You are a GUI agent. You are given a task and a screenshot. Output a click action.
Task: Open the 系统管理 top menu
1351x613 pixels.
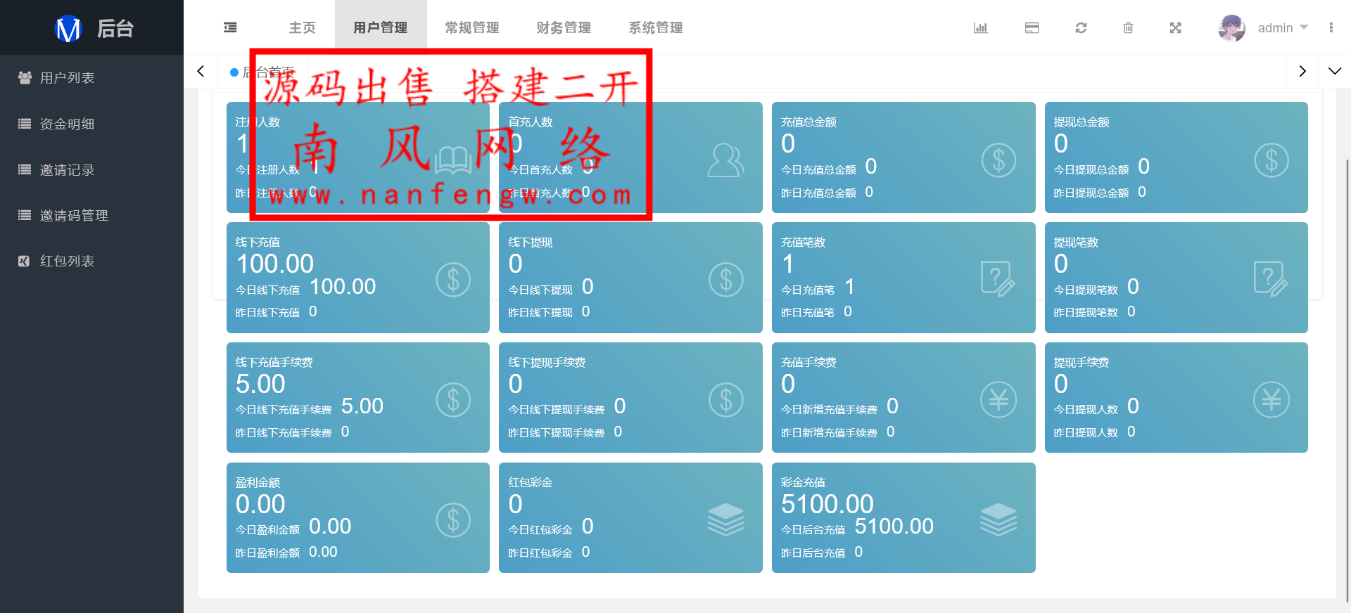(655, 27)
